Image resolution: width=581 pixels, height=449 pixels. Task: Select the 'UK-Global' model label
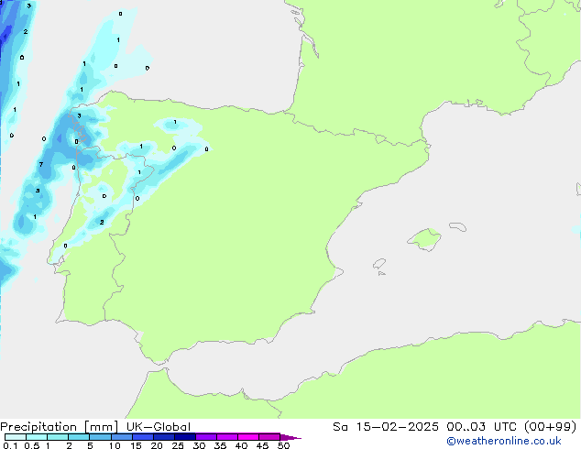pyautogui.click(x=159, y=427)
